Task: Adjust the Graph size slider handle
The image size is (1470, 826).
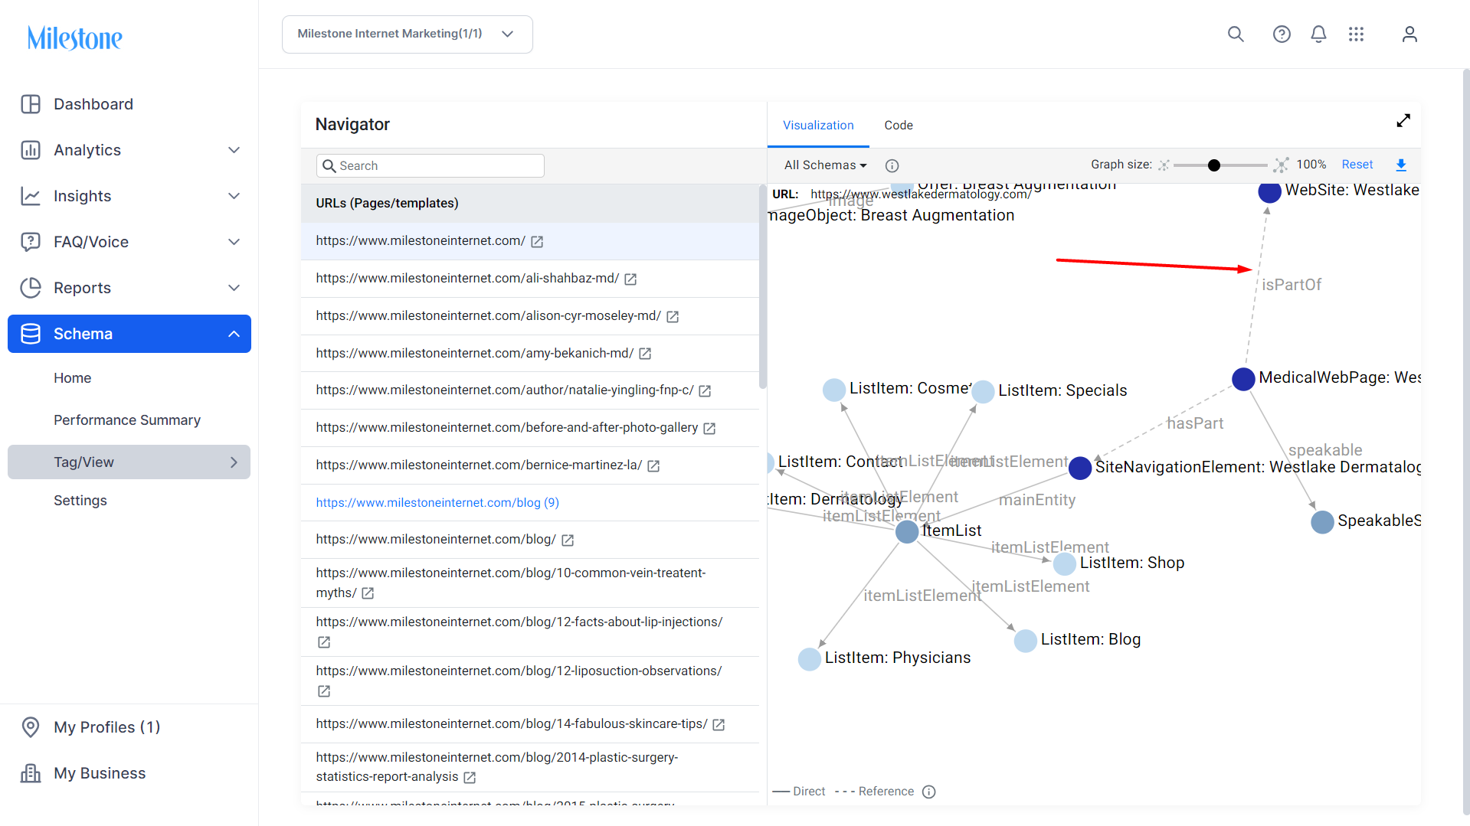Action: click(1214, 165)
